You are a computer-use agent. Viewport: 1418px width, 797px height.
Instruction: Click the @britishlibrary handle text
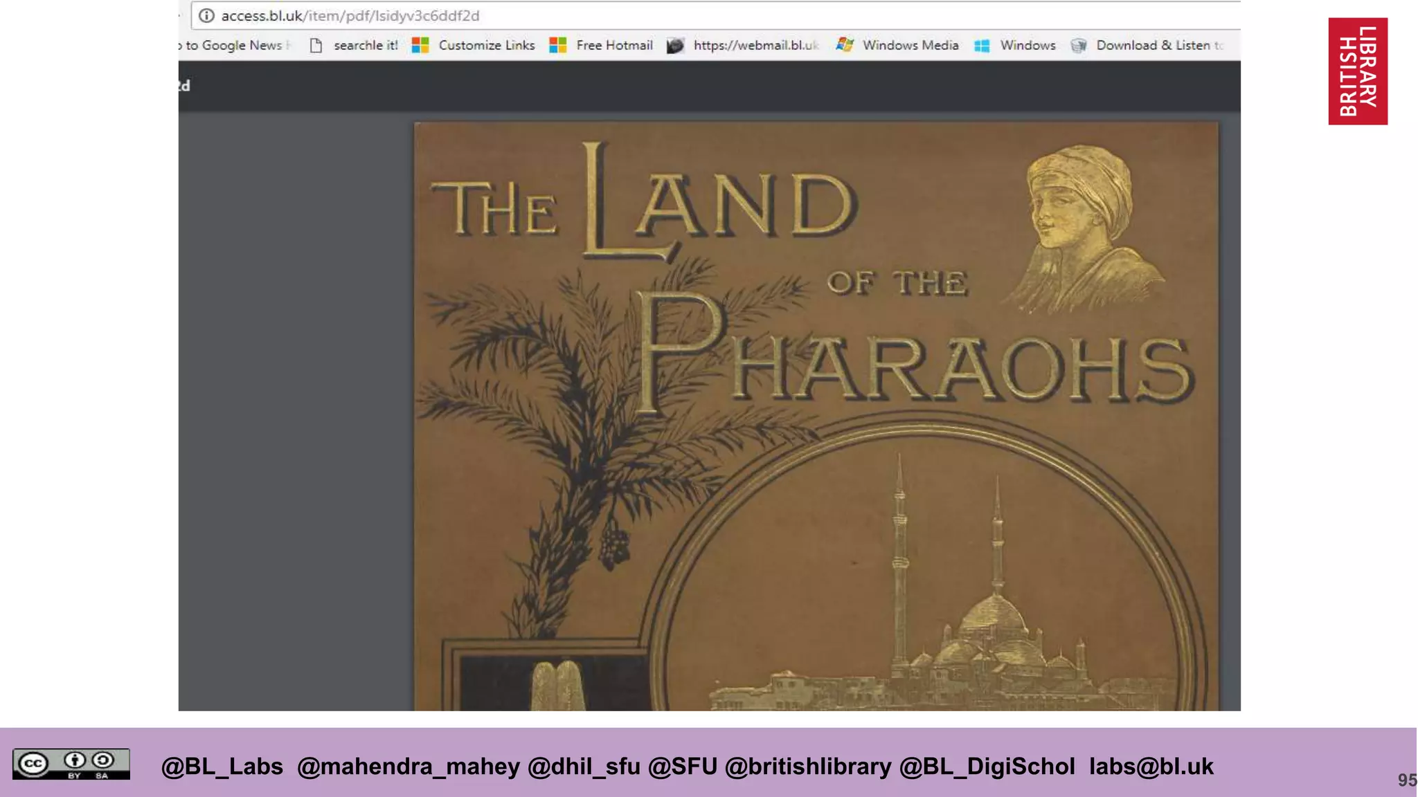[808, 767]
